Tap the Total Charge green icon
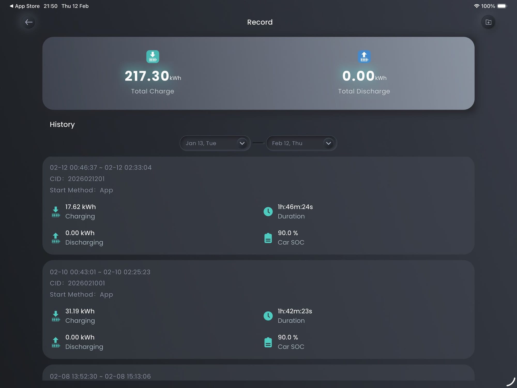This screenshot has width=517, height=388. [153, 57]
